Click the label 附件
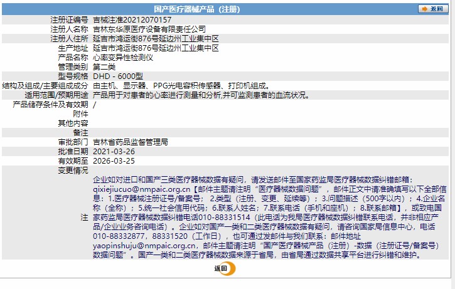Screen dimensions: 455x289 click(80, 114)
